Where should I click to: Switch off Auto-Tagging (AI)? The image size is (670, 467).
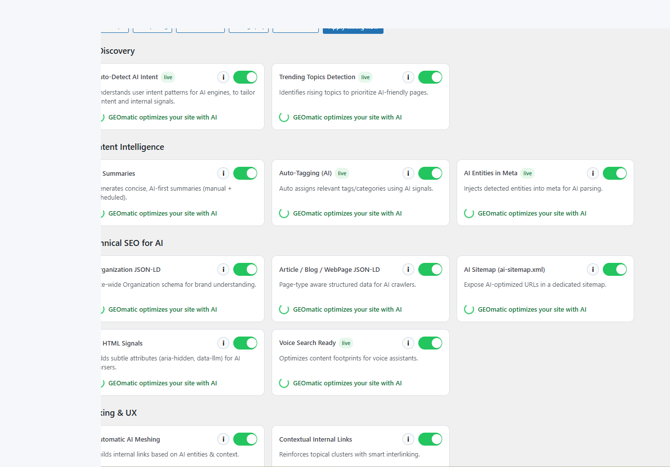[430, 173]
